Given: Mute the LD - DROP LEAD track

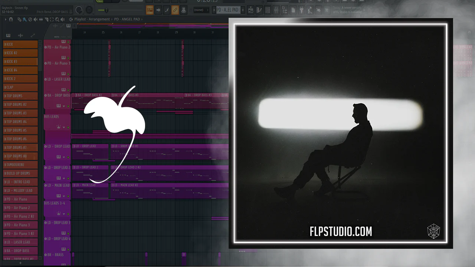Looking at the screenshot, I should [68, 157].
